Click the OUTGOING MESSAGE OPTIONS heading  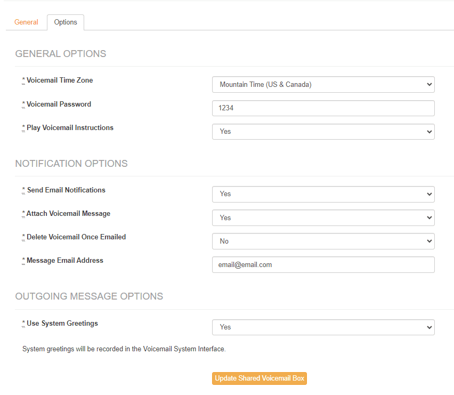[89, 296]
